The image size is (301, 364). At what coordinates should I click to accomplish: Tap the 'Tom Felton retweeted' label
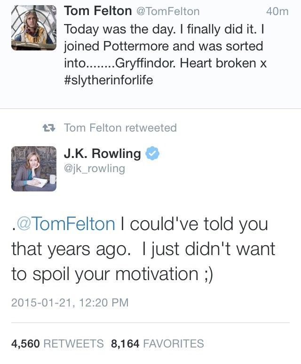[x=120, y=127]
